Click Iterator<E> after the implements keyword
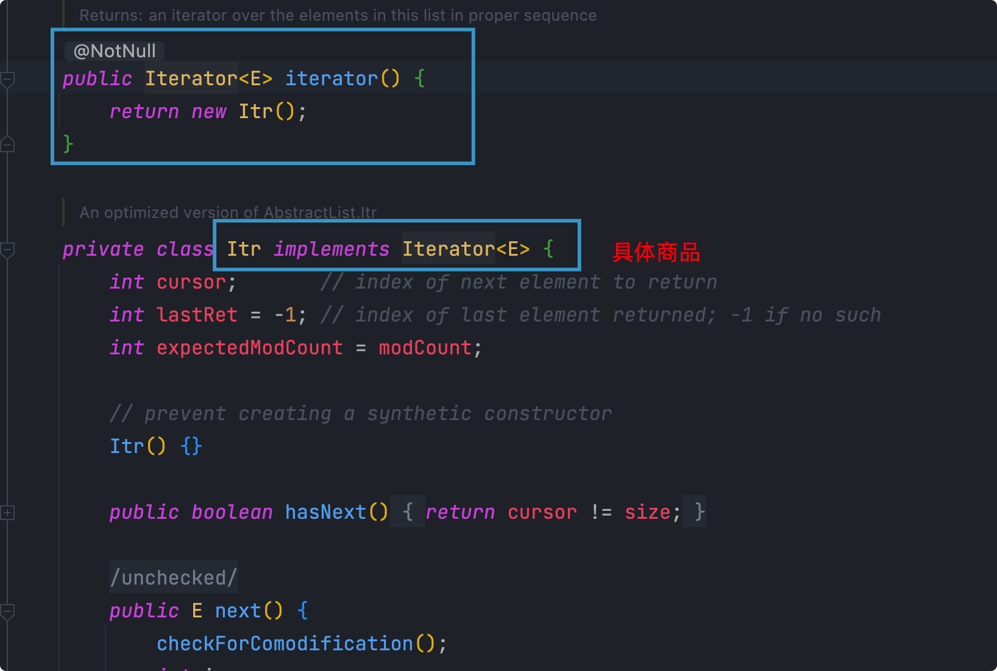997x671 pixels. pyautogui.click(x=466, y=249)
